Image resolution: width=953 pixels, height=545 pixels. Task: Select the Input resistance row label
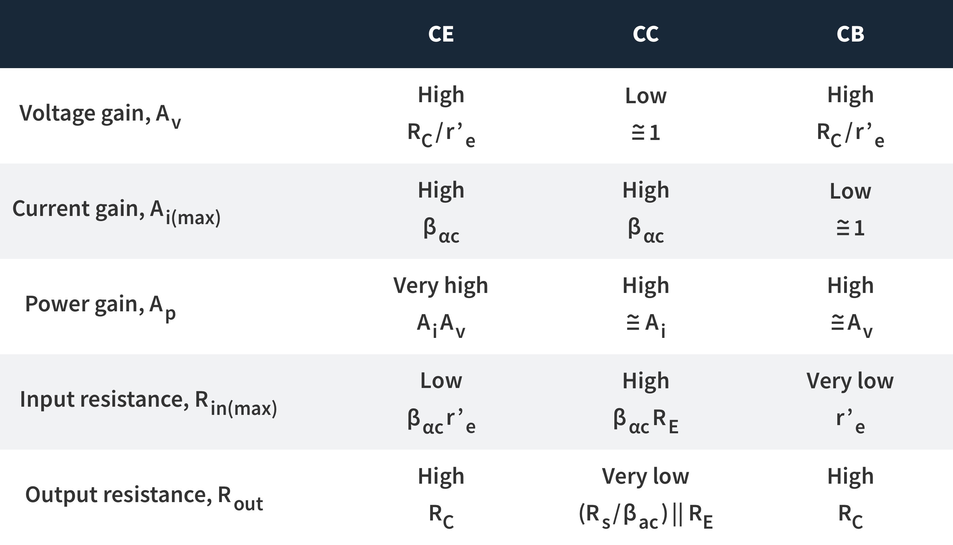pyautogui.click(x=148, y=402)
